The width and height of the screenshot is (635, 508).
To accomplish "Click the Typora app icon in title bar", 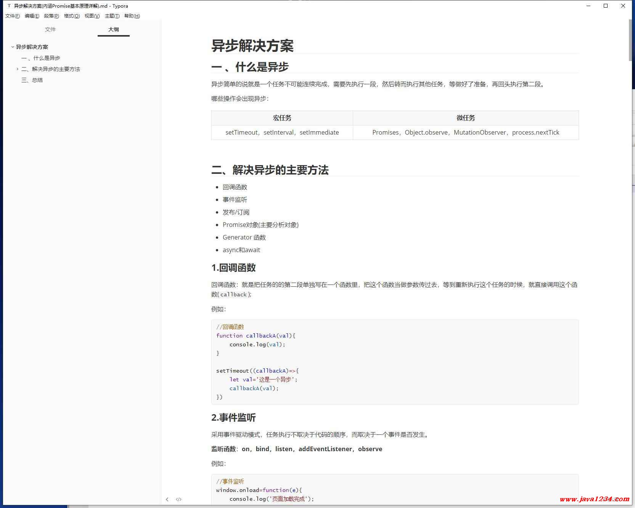I will [x=9, y=6].
